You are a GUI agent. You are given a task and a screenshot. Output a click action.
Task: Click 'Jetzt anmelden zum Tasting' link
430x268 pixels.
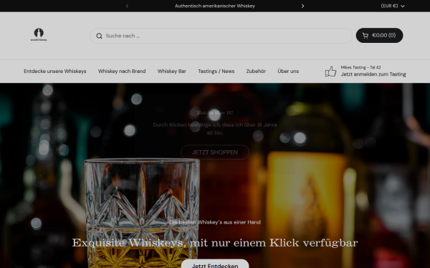pyautogui.click(x=373, y=74)
